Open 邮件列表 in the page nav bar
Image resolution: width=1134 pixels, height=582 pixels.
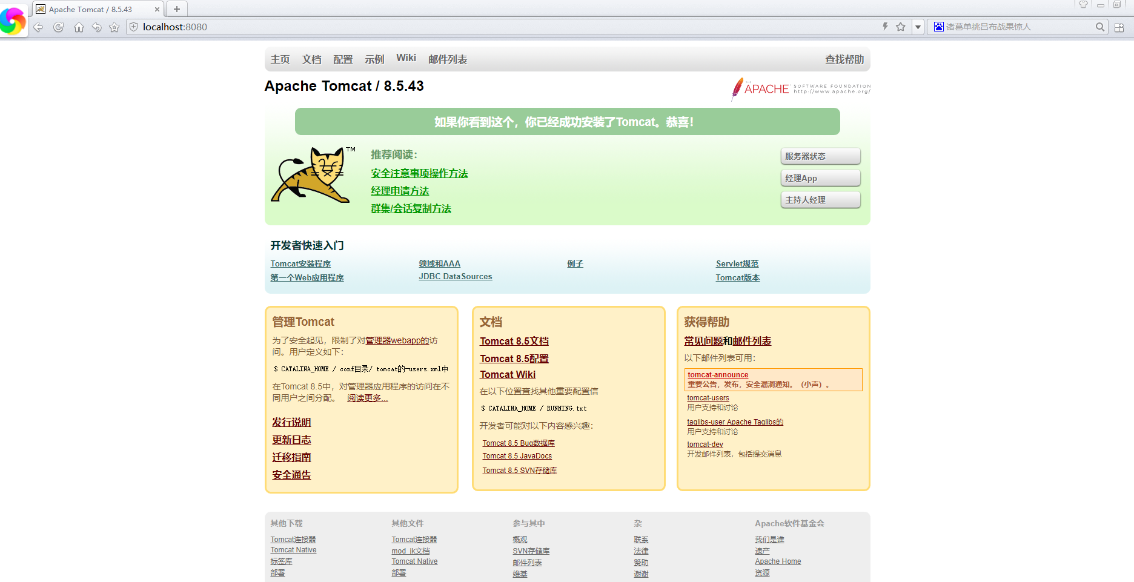coord(448,59)
